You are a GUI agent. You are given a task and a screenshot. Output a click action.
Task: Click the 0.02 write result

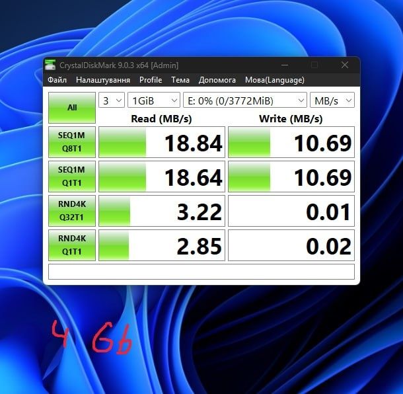pyautogui.click(x=291, y=245)
